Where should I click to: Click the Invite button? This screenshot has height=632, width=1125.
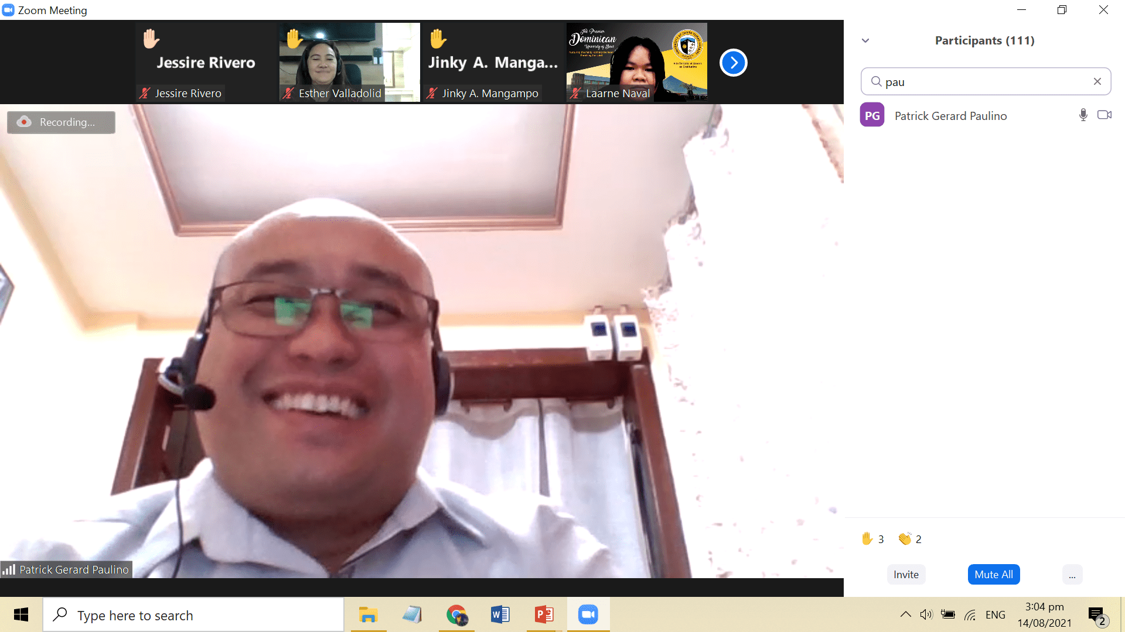click(x=906, y=575)
